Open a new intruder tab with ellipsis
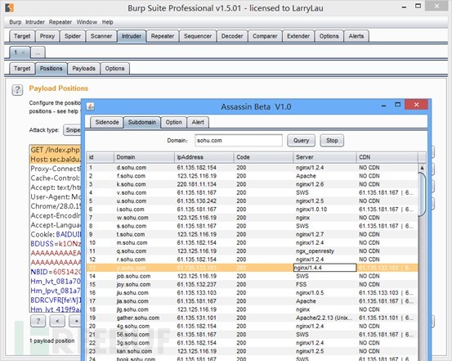Image resolution: width=452 pixels, height=361 pixels. 38,52
